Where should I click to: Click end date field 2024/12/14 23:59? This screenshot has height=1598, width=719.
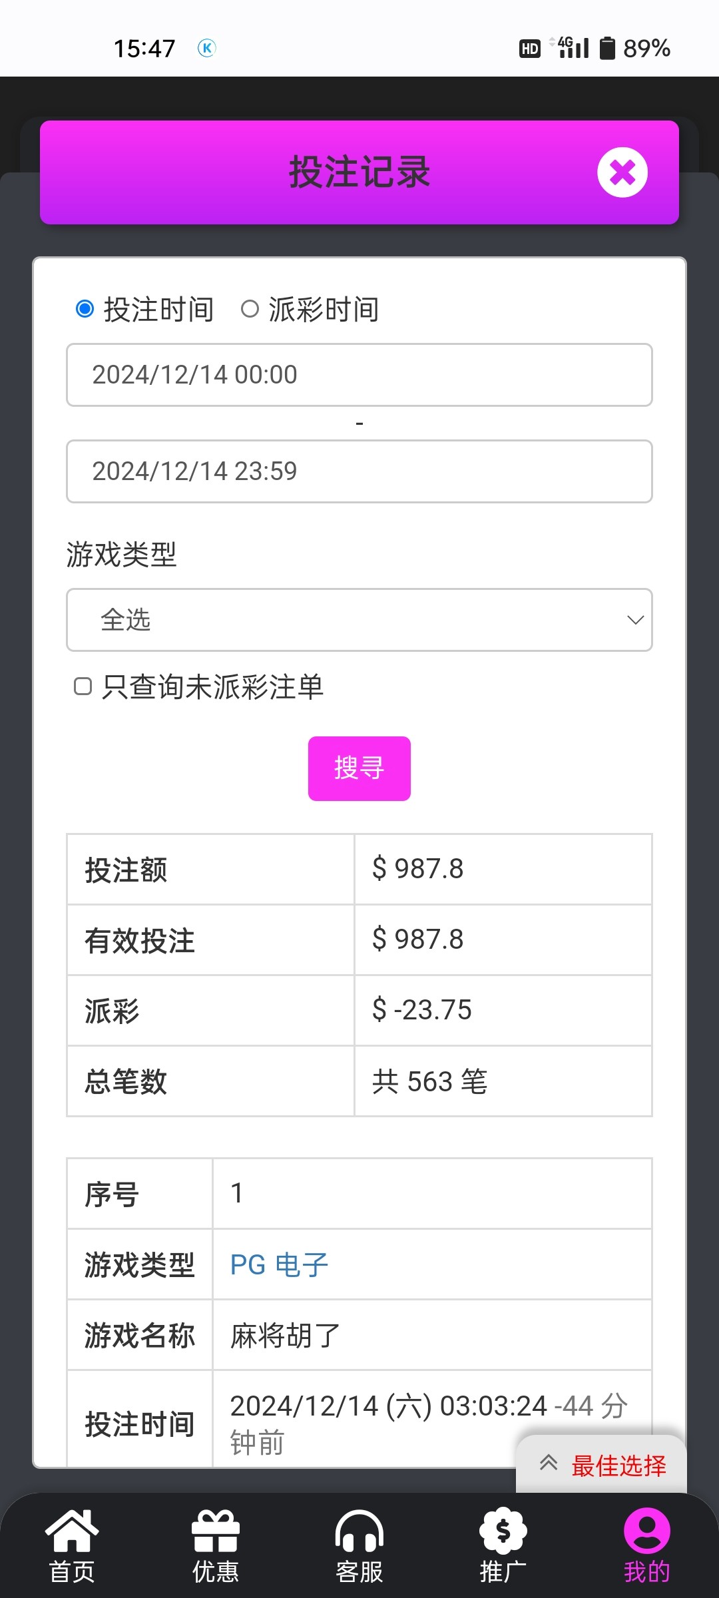click(x=359, y=471)
